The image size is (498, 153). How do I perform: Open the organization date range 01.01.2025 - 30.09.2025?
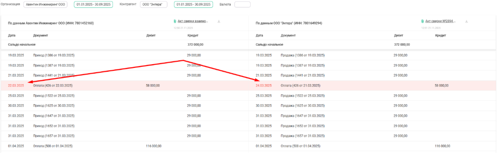click(x=93, y=5)
